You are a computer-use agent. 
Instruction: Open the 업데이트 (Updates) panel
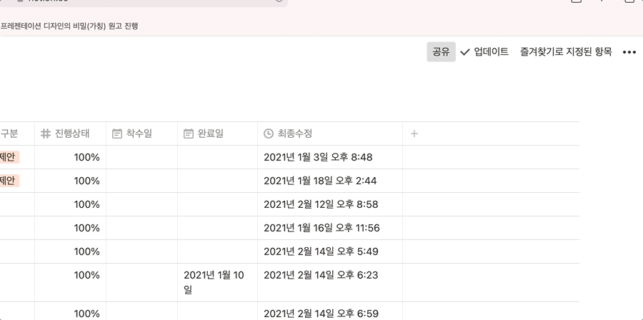(491, 51)
